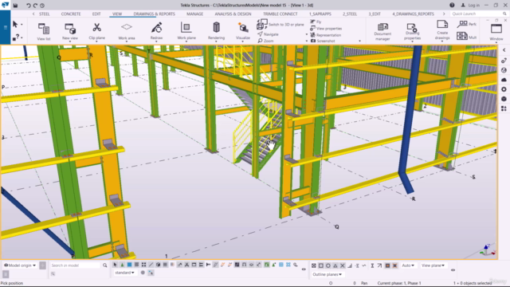Open the Auto snap depth dropdown
Image resolution: width=510 pixels, height=287 pixels.
click(408, 265)
